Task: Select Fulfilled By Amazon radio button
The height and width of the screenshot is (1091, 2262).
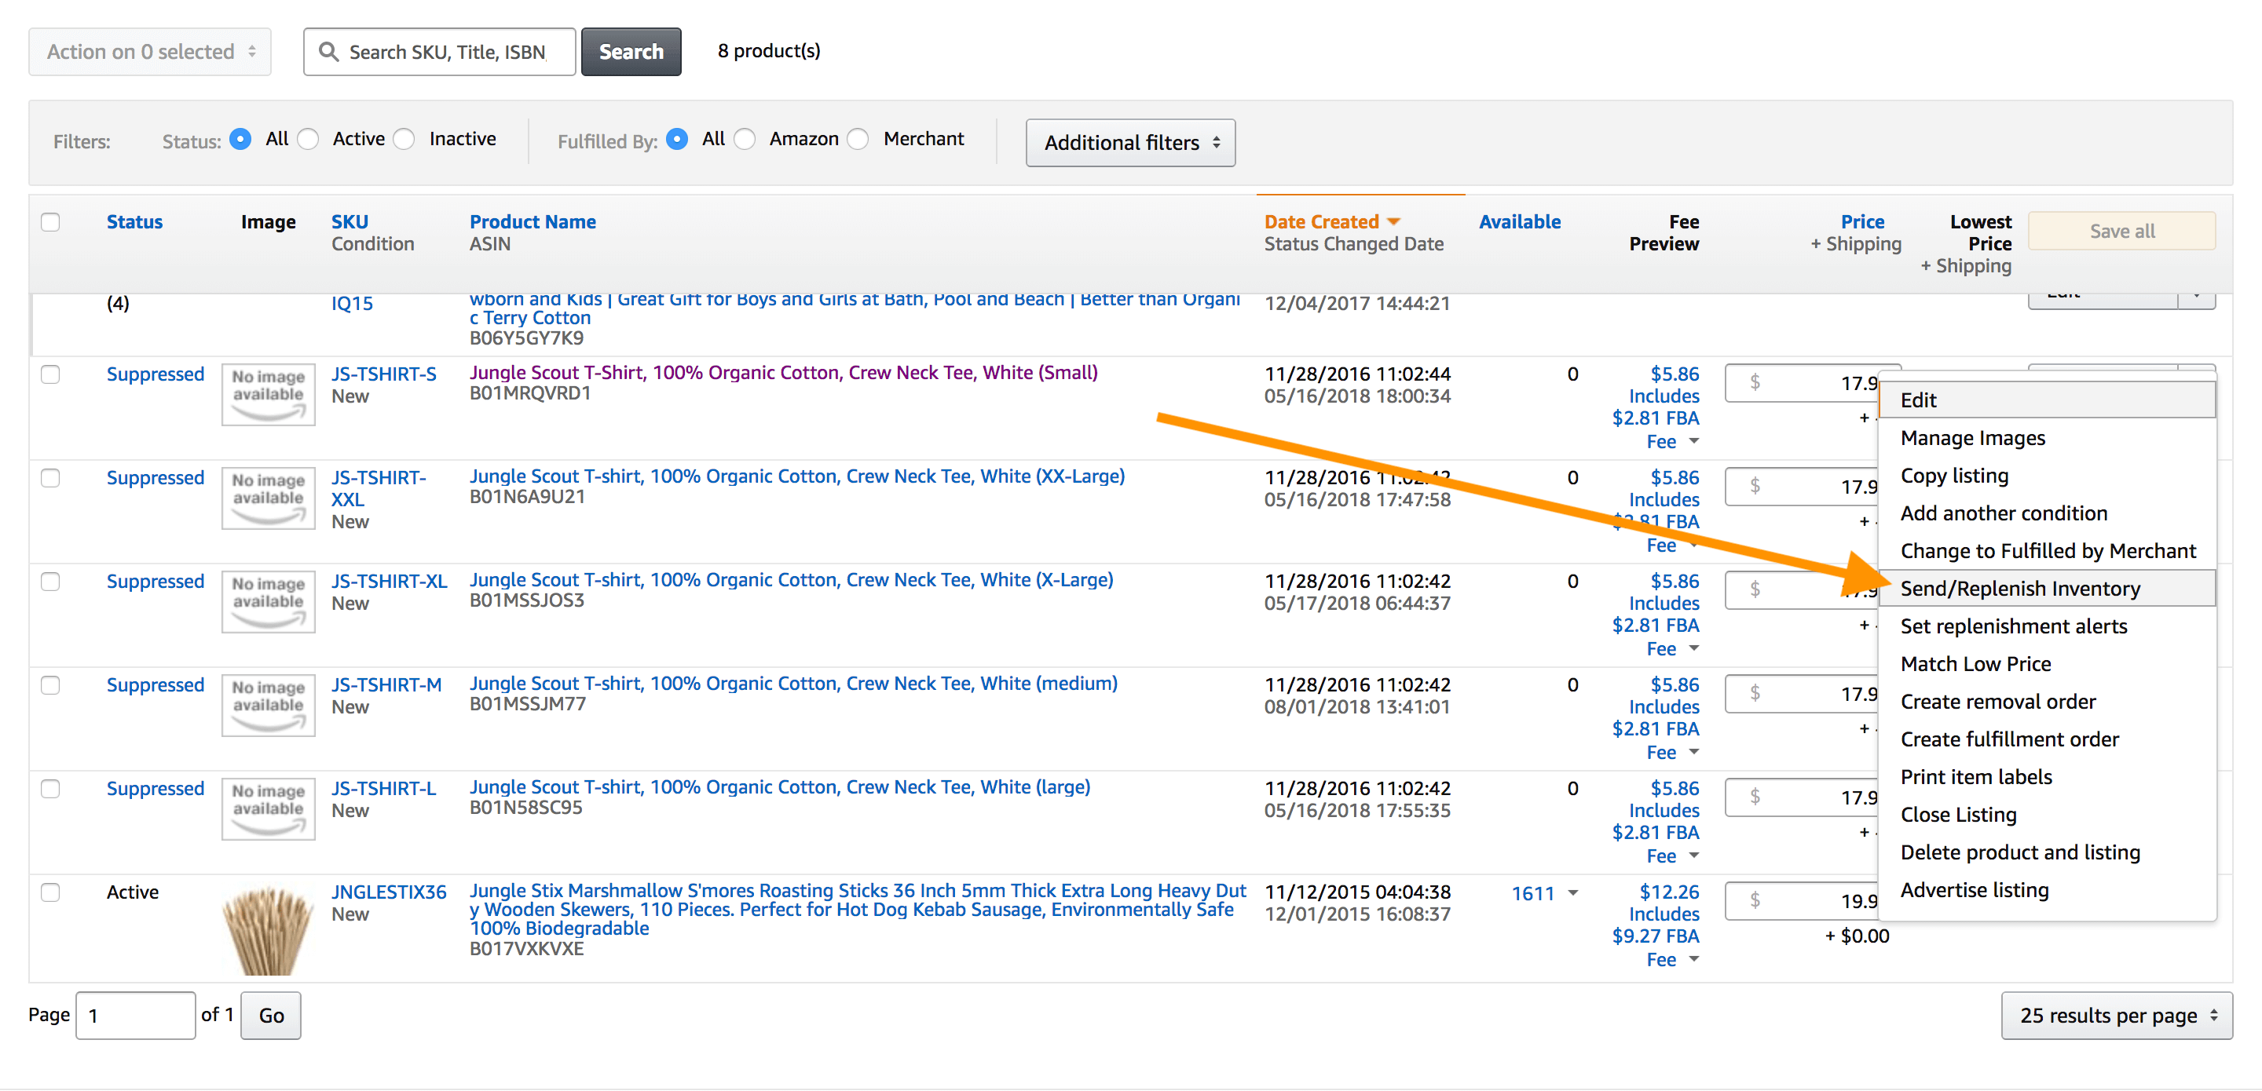Action: 745,140
